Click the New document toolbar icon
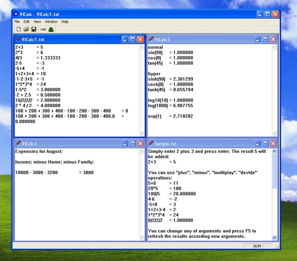 [x=19, y=29]
